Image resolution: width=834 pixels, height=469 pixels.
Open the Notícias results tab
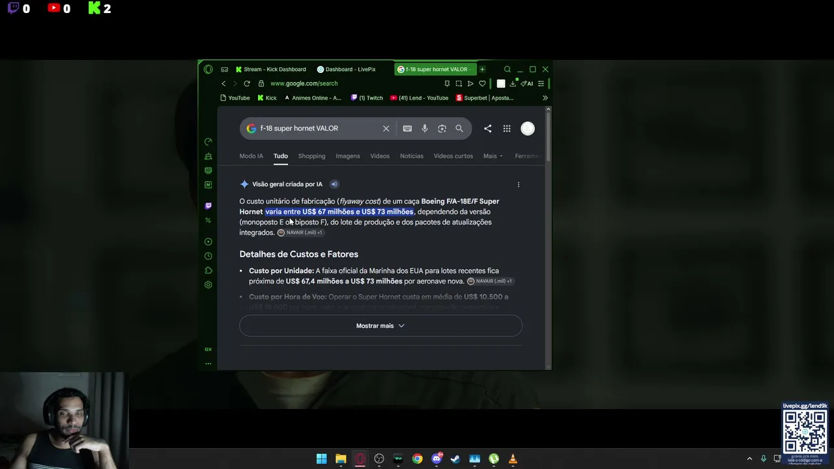pyautogui.click(x=412, y=156)
